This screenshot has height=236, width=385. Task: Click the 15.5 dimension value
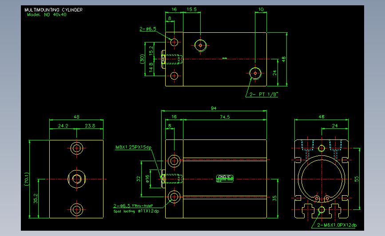191,9
